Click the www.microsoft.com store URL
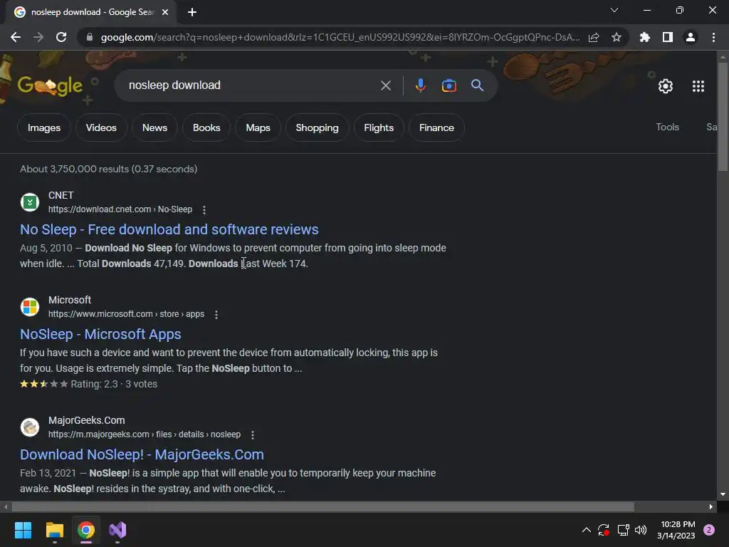 (x=126, y=314)
